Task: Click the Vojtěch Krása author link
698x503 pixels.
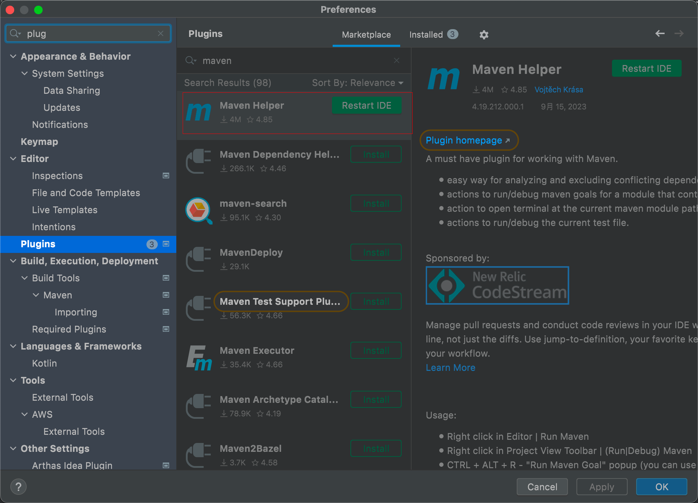Action: [x=559, y=90]
